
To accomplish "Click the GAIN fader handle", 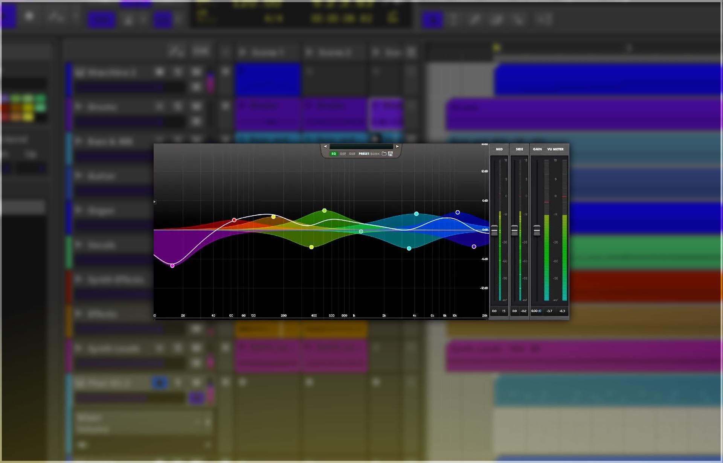I will pyautogui.click(x=537, y=230).
